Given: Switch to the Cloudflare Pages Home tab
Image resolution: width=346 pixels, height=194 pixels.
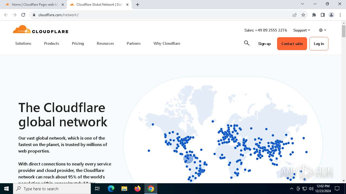Looking at the screenshot, I should (x=35, y=5).
